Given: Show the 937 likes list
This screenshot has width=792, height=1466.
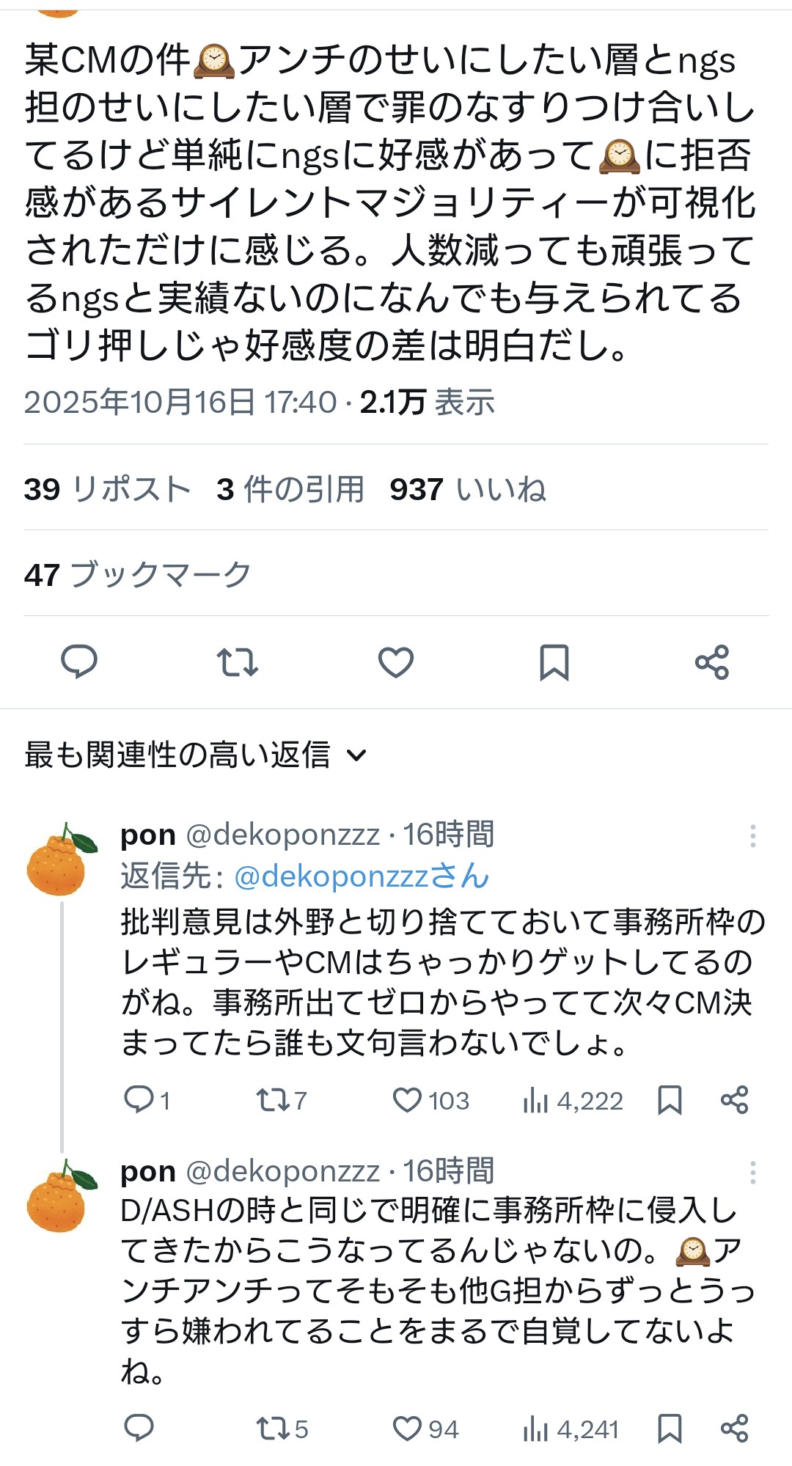Looking at the screenshot, I should pos(468,489).
